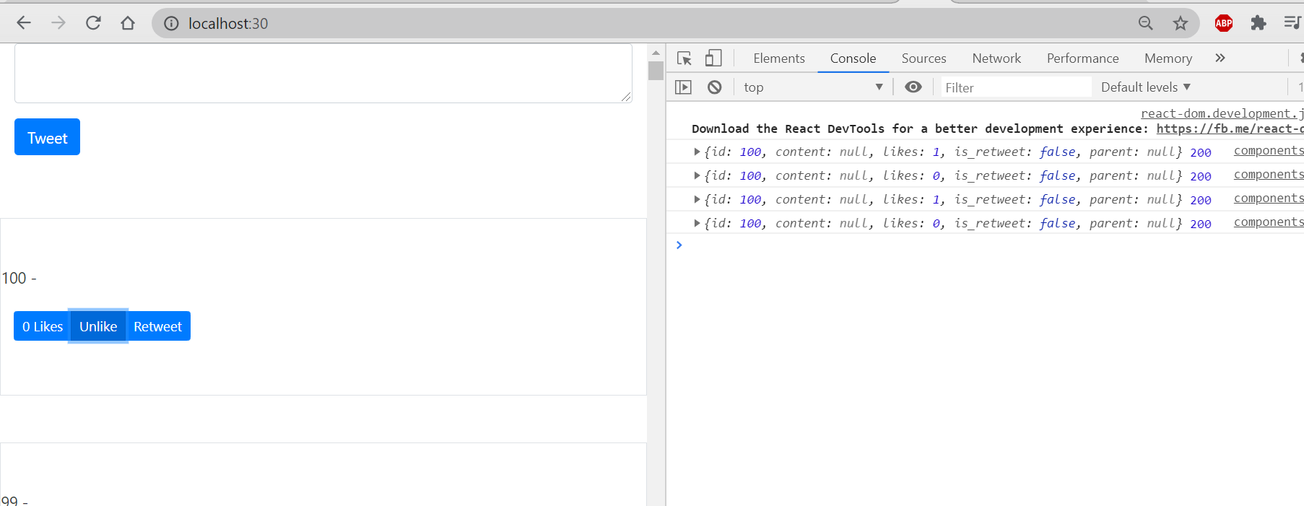Open the Memory tab
The image size is (1304, 506).
click(x=1168, y=58)
